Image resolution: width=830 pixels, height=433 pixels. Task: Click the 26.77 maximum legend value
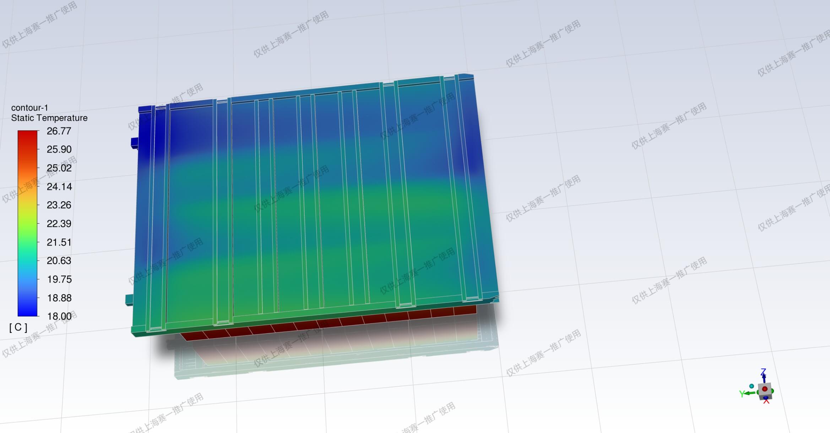(x=59, y=131)
